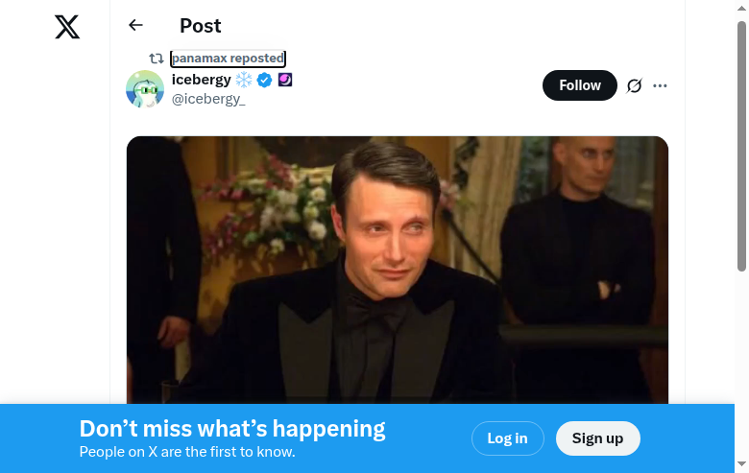The image size is (749, 473).
Task: Click the purple affiliate badge icon
Action: click(285, 80)
